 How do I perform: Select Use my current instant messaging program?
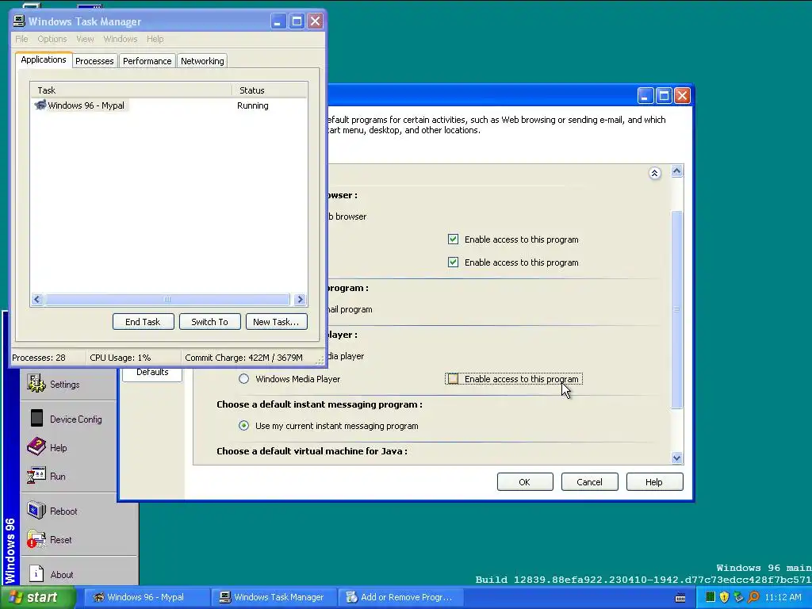click(x=243, y=426)
